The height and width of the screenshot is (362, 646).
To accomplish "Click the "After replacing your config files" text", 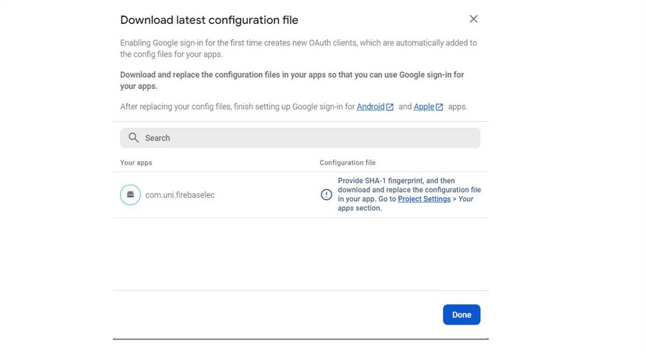I will click(x=237, y=107).
